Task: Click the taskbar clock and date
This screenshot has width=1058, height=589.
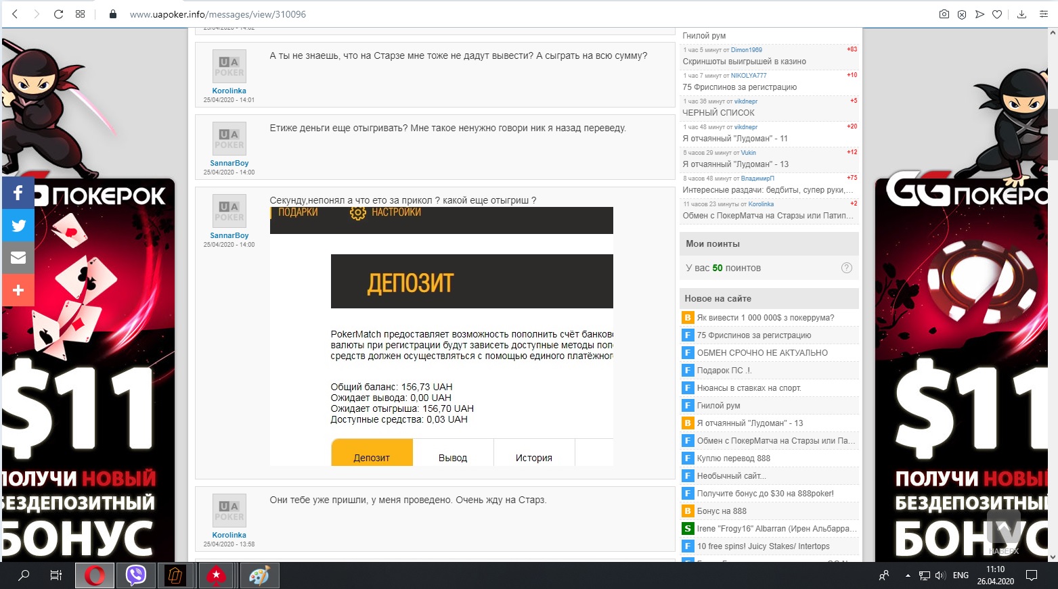Action: click(995, 575)
